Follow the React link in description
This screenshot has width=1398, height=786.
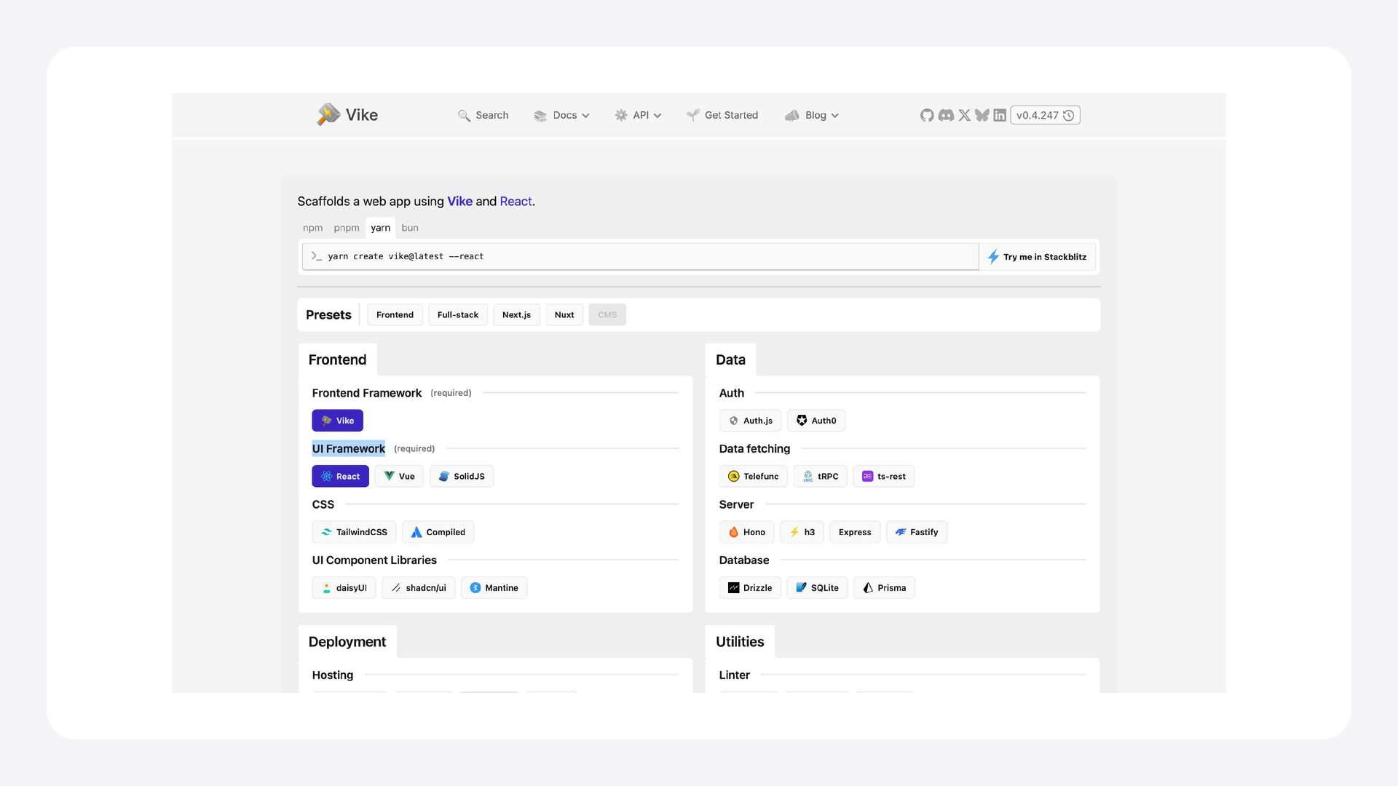pos(516,202)
